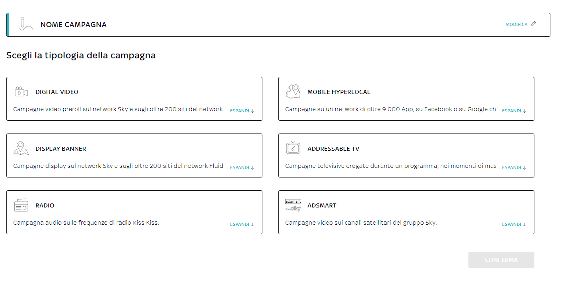Click the Conferma button
This screenshot has width=562, height=293.
click(501, 260)
